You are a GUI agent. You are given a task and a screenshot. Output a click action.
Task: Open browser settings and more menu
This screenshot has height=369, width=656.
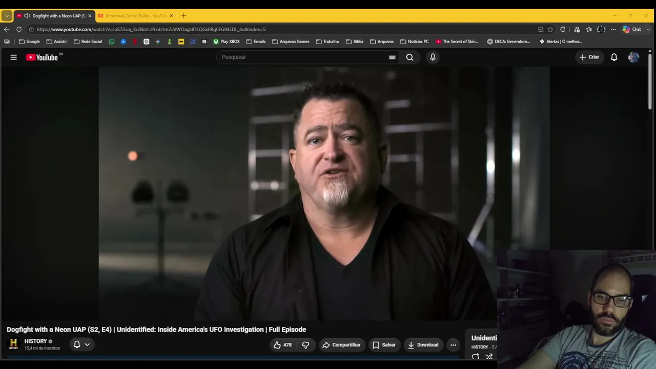[x=613, y=29]
